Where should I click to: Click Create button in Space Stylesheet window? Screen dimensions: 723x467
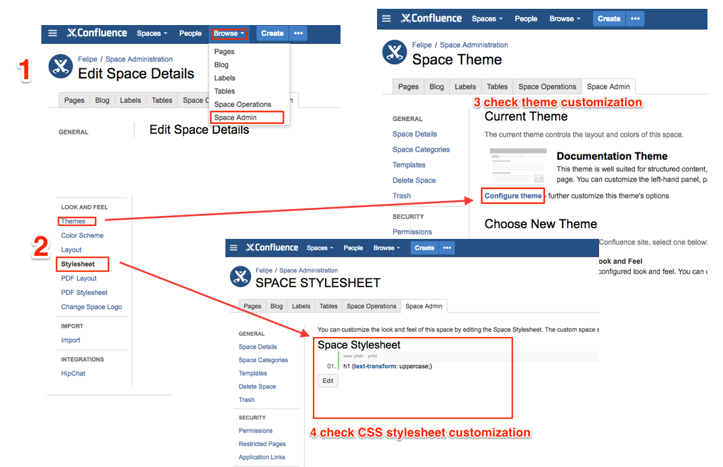(x=424, y=248)
